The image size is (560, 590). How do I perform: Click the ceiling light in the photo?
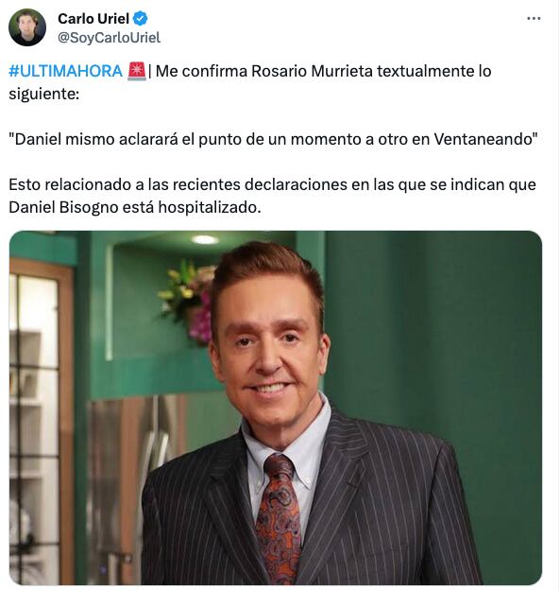tap(205, 240)
